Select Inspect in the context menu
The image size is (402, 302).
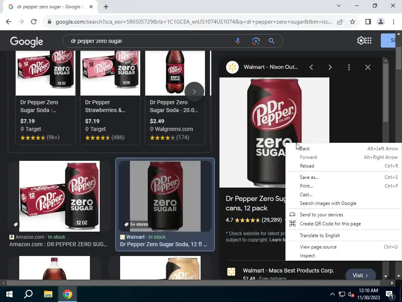point(344,256)
